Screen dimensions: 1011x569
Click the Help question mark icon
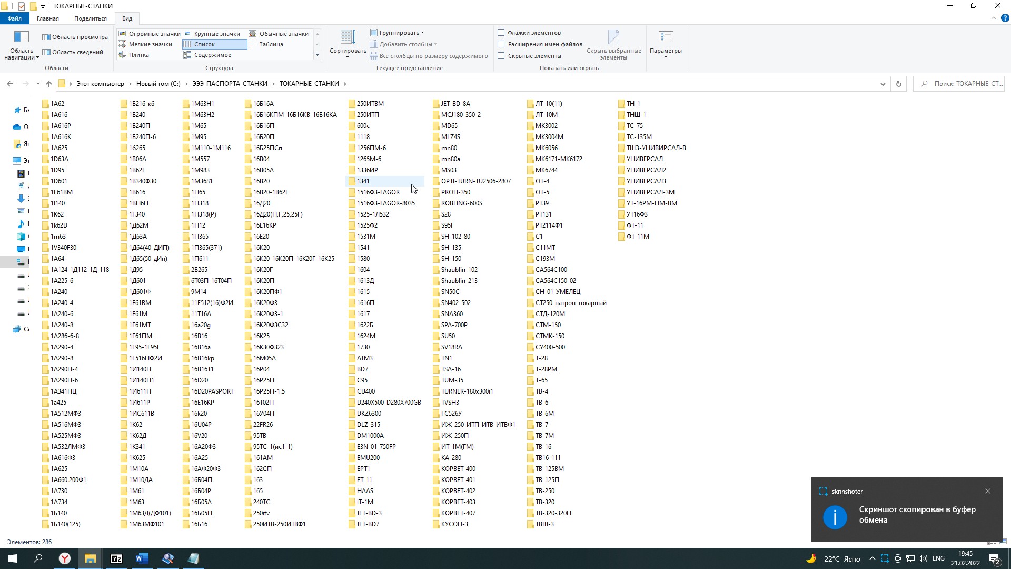click(1005, 18)
